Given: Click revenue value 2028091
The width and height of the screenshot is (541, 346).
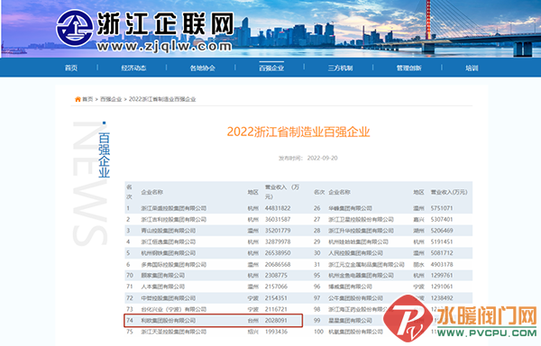Looking at the screenshot, I should 276,320.
